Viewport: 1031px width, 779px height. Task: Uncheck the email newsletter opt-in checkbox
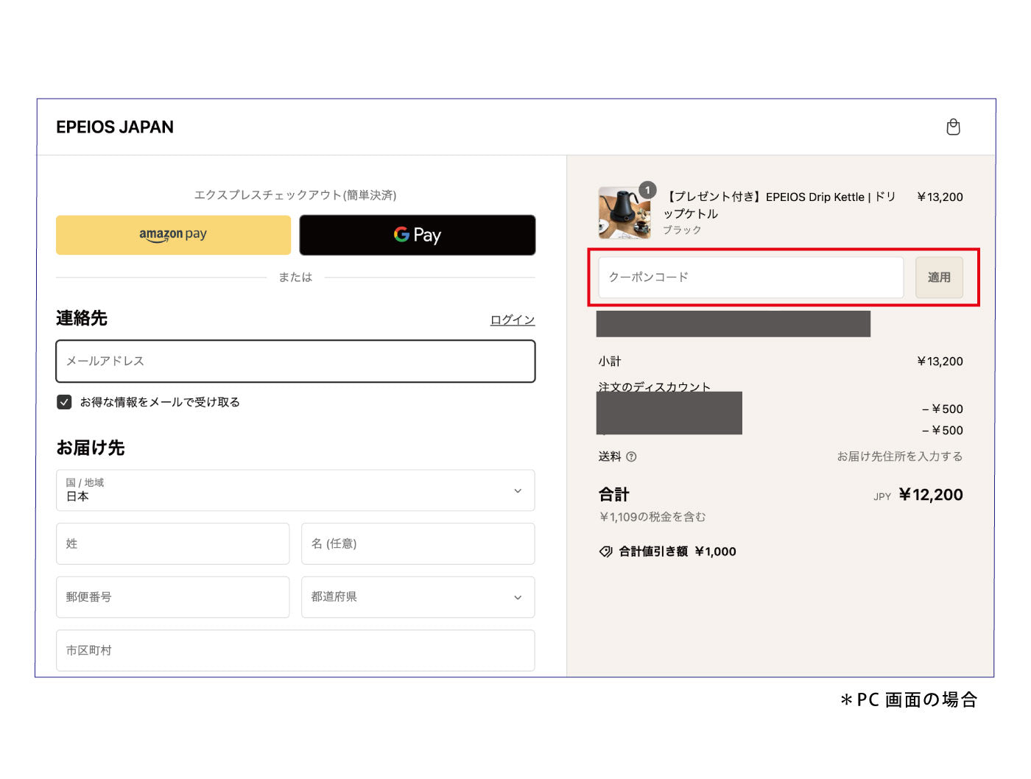pos(64,402)
